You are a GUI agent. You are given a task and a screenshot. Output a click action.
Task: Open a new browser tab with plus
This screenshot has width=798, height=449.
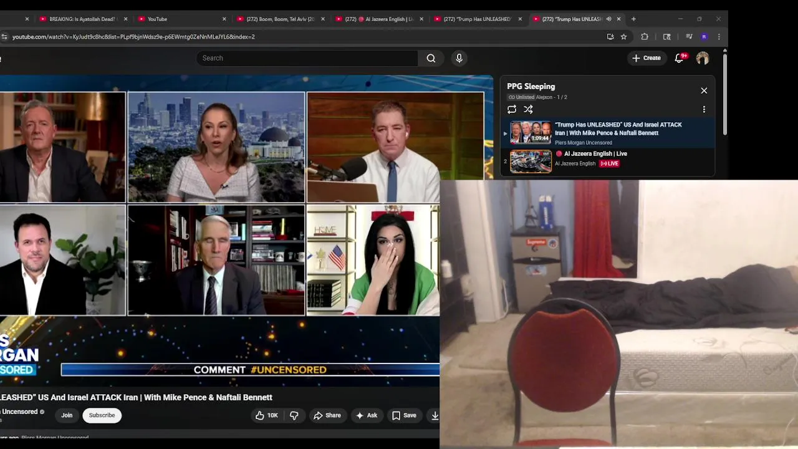pyautogui.click(x=633, y=19)
